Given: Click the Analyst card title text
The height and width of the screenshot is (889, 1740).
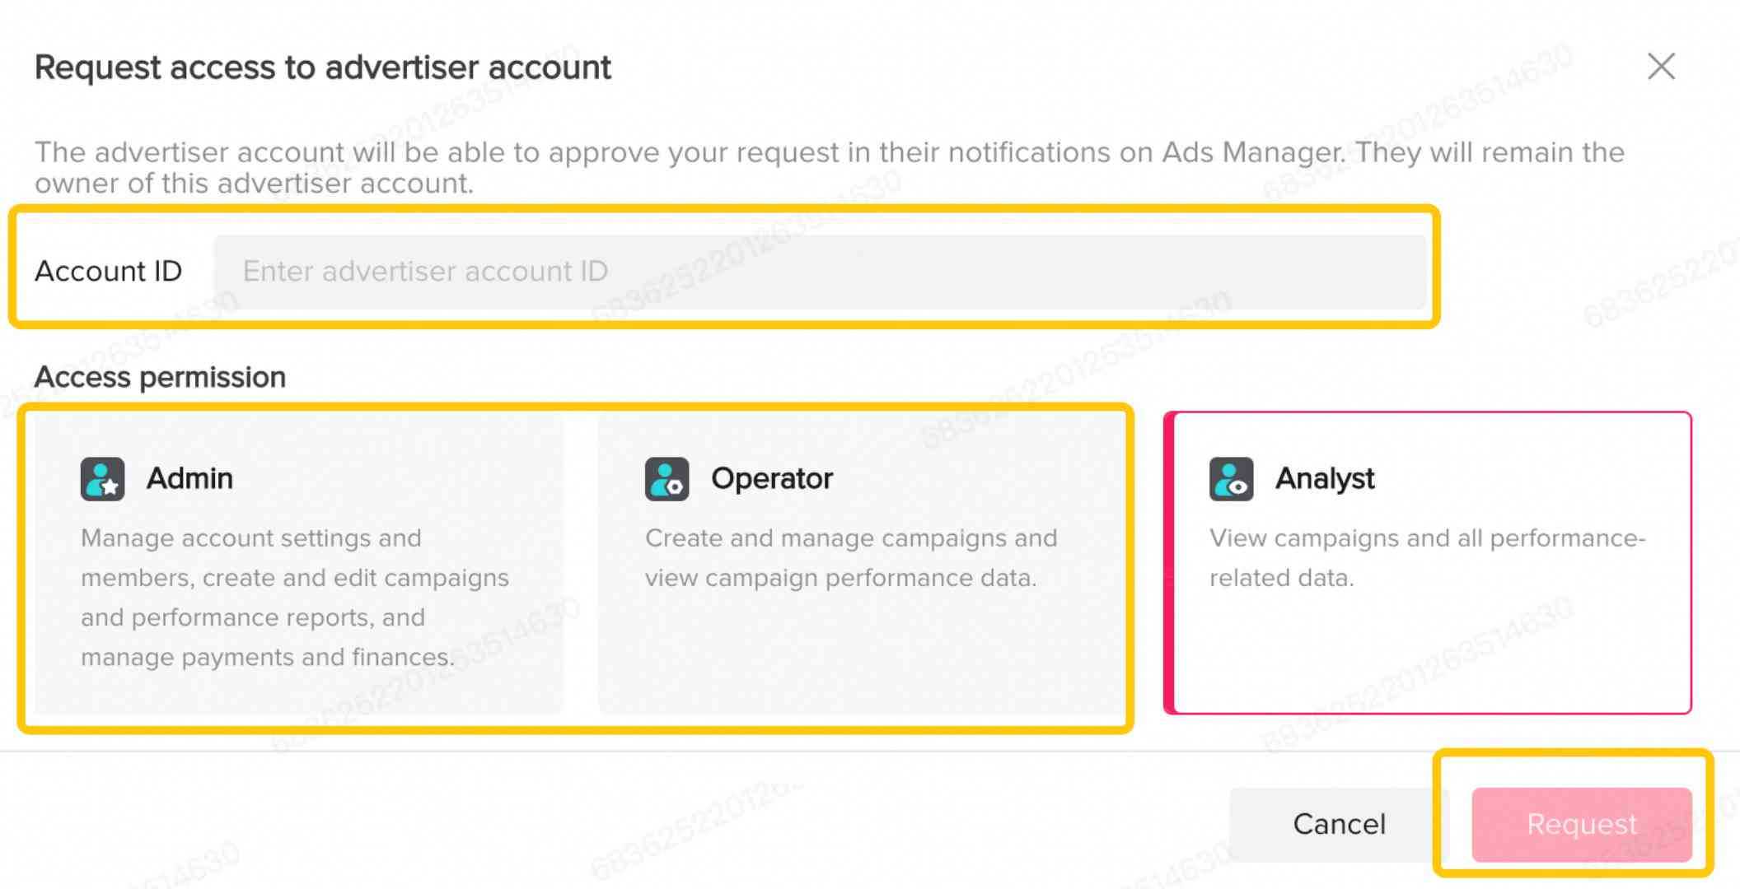Looking at the screenshot, I should (1325, 479).
